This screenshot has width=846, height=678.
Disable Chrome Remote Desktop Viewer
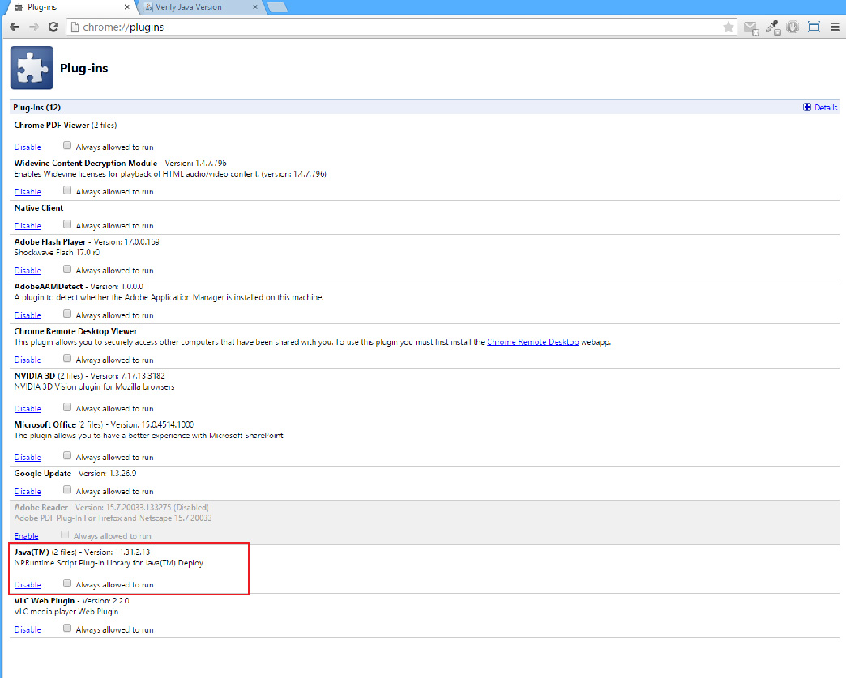[x=28, y=360]
